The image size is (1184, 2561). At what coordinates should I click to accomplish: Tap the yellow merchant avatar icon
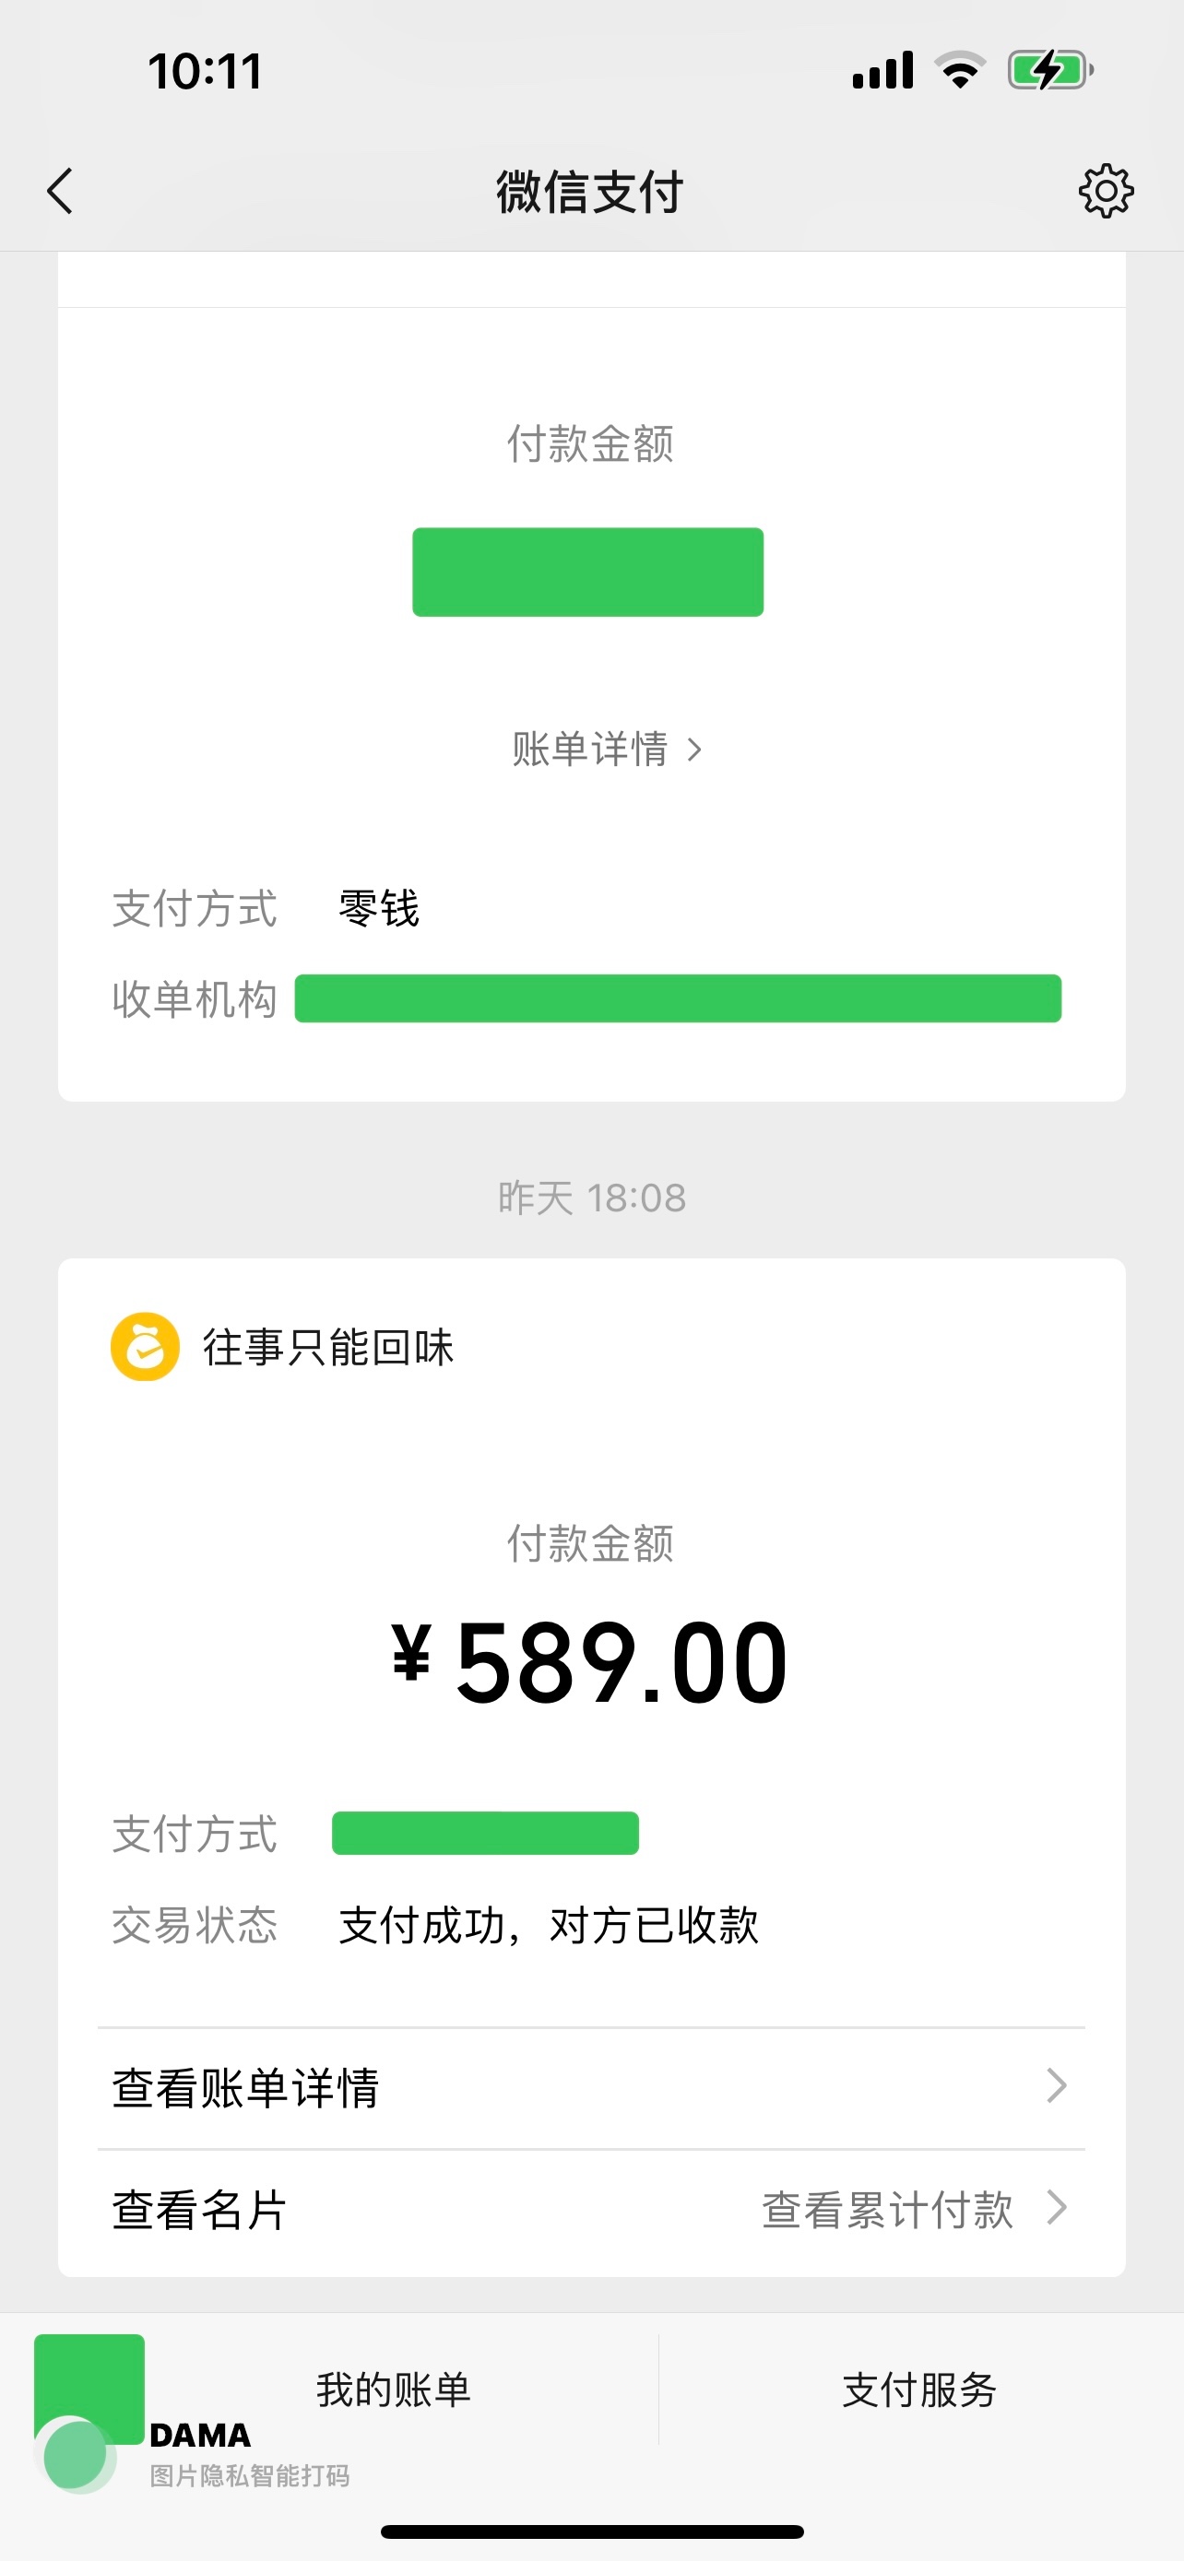coord(145,1347)
